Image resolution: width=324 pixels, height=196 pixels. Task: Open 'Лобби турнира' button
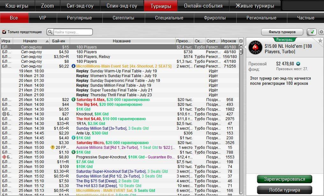[284, 190]
